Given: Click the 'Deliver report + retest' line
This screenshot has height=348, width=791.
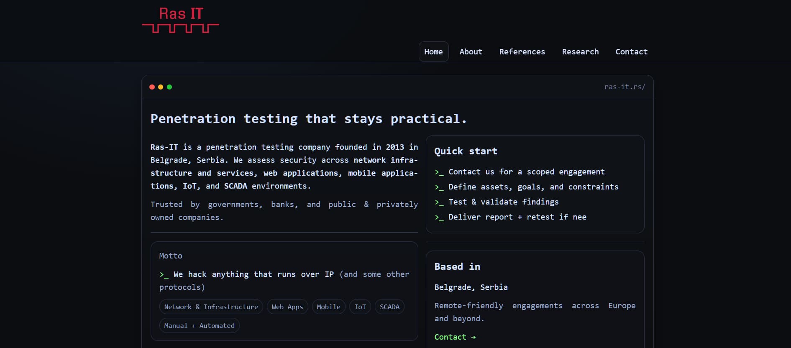Looking at the screenshot, I should pos(517,217).
